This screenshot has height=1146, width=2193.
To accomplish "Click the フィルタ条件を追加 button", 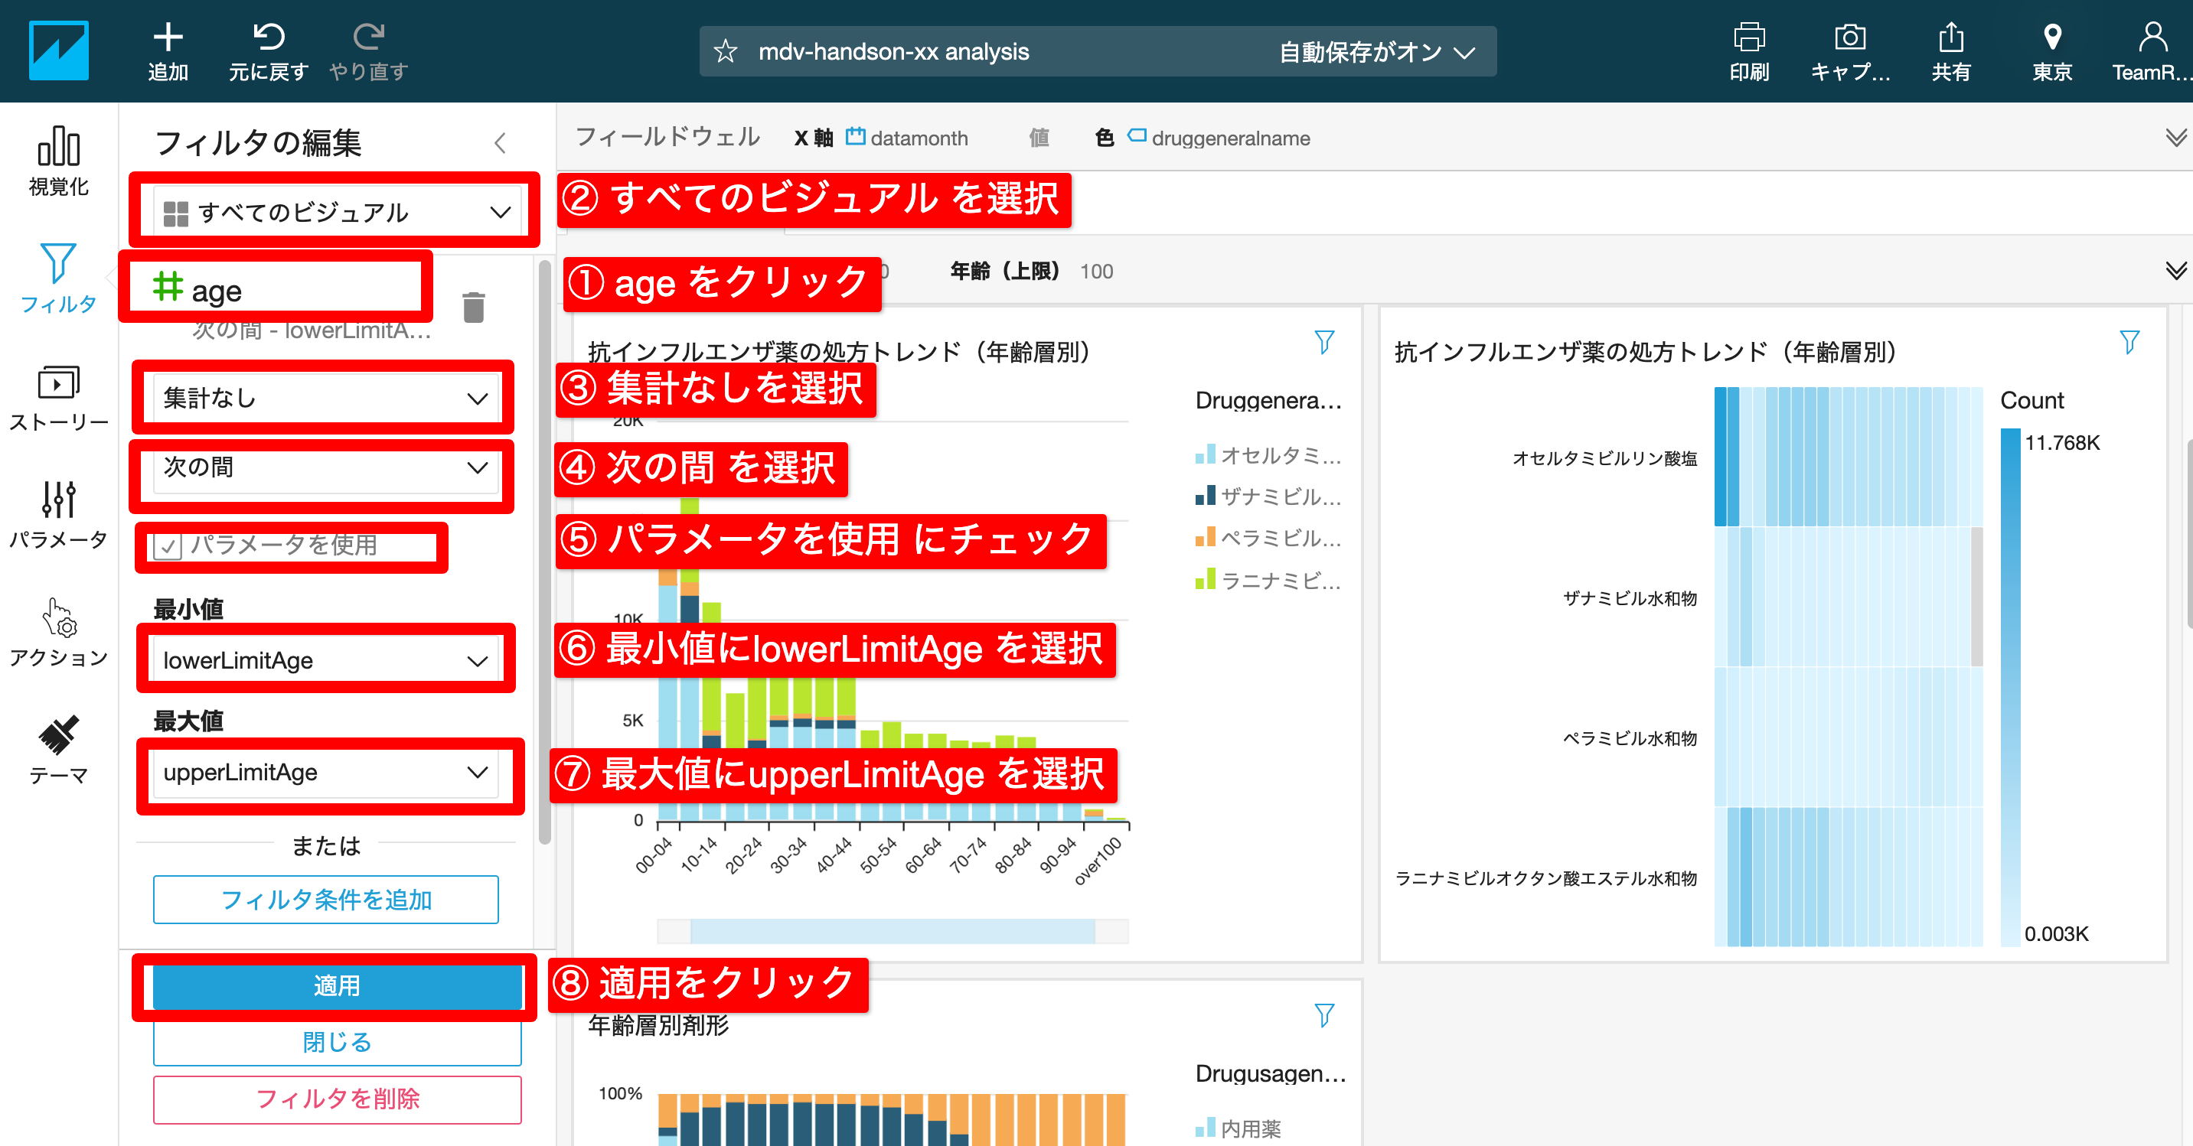I will point(325,900).
